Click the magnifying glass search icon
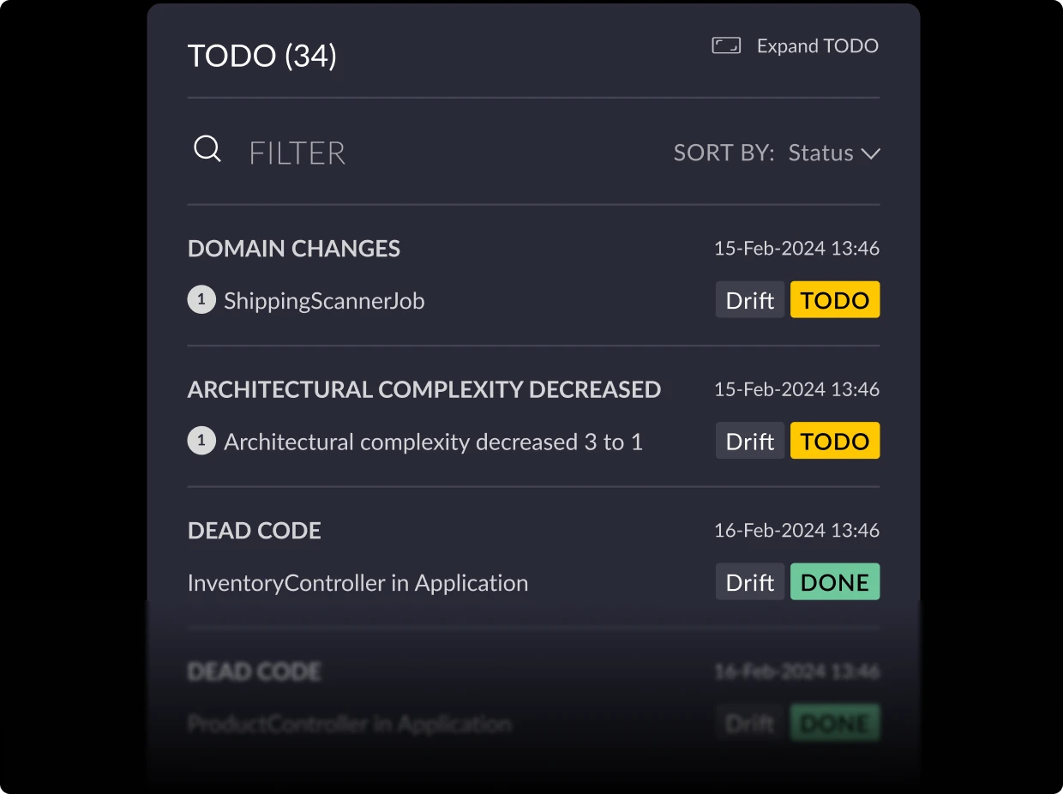The width and height of the screenshot is (1063, 794). point(207,150)
